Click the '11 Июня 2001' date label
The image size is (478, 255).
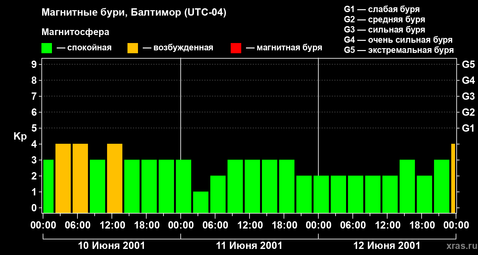point(249,246)
